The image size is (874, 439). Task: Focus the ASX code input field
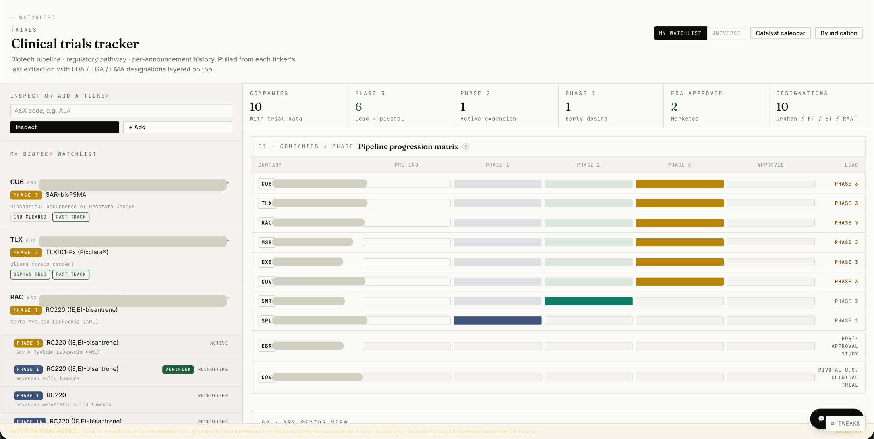[121, 111]
